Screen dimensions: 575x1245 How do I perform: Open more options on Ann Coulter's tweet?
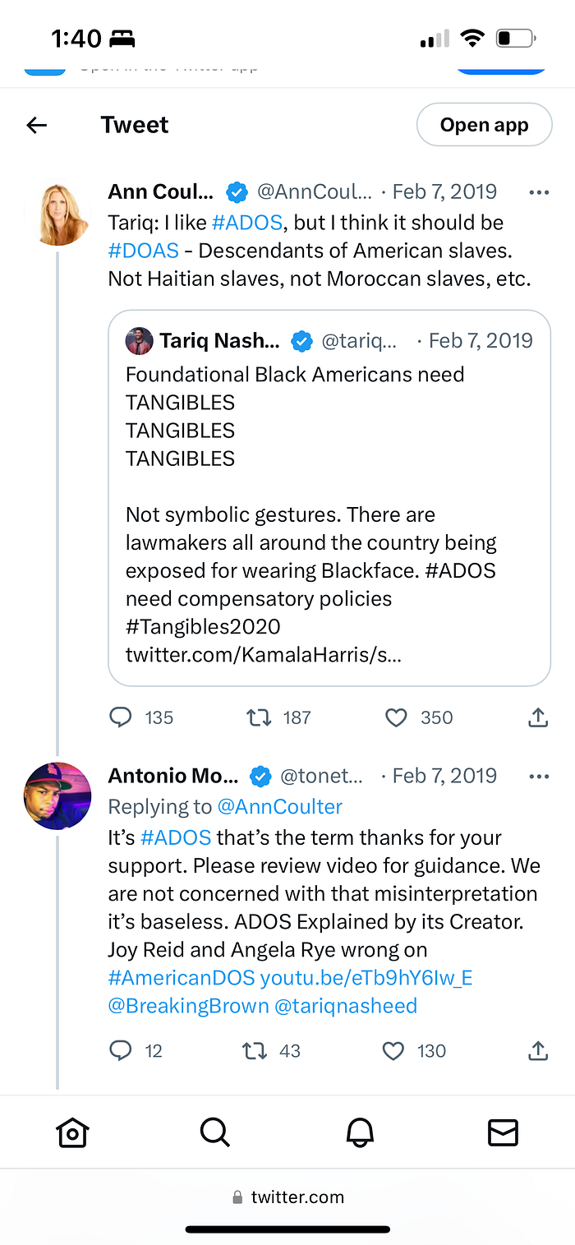(539, 193)
